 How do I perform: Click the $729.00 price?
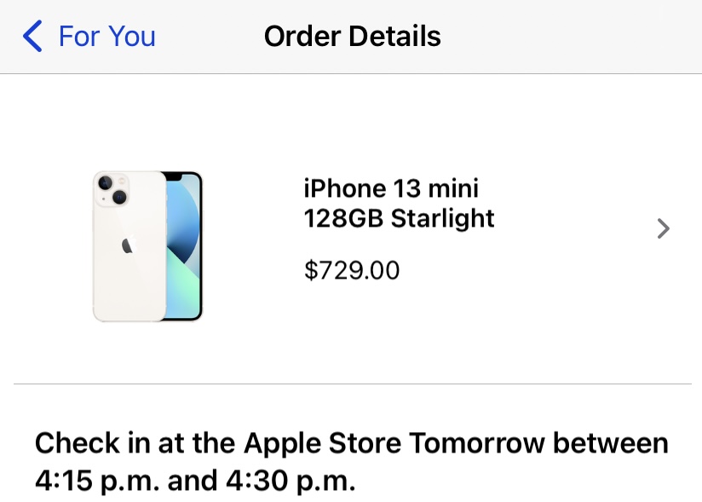[x=351, y=270]
